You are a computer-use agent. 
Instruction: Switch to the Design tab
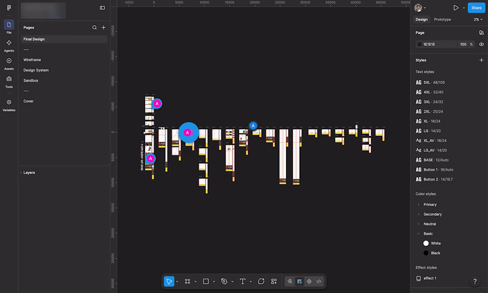point(421,19)
